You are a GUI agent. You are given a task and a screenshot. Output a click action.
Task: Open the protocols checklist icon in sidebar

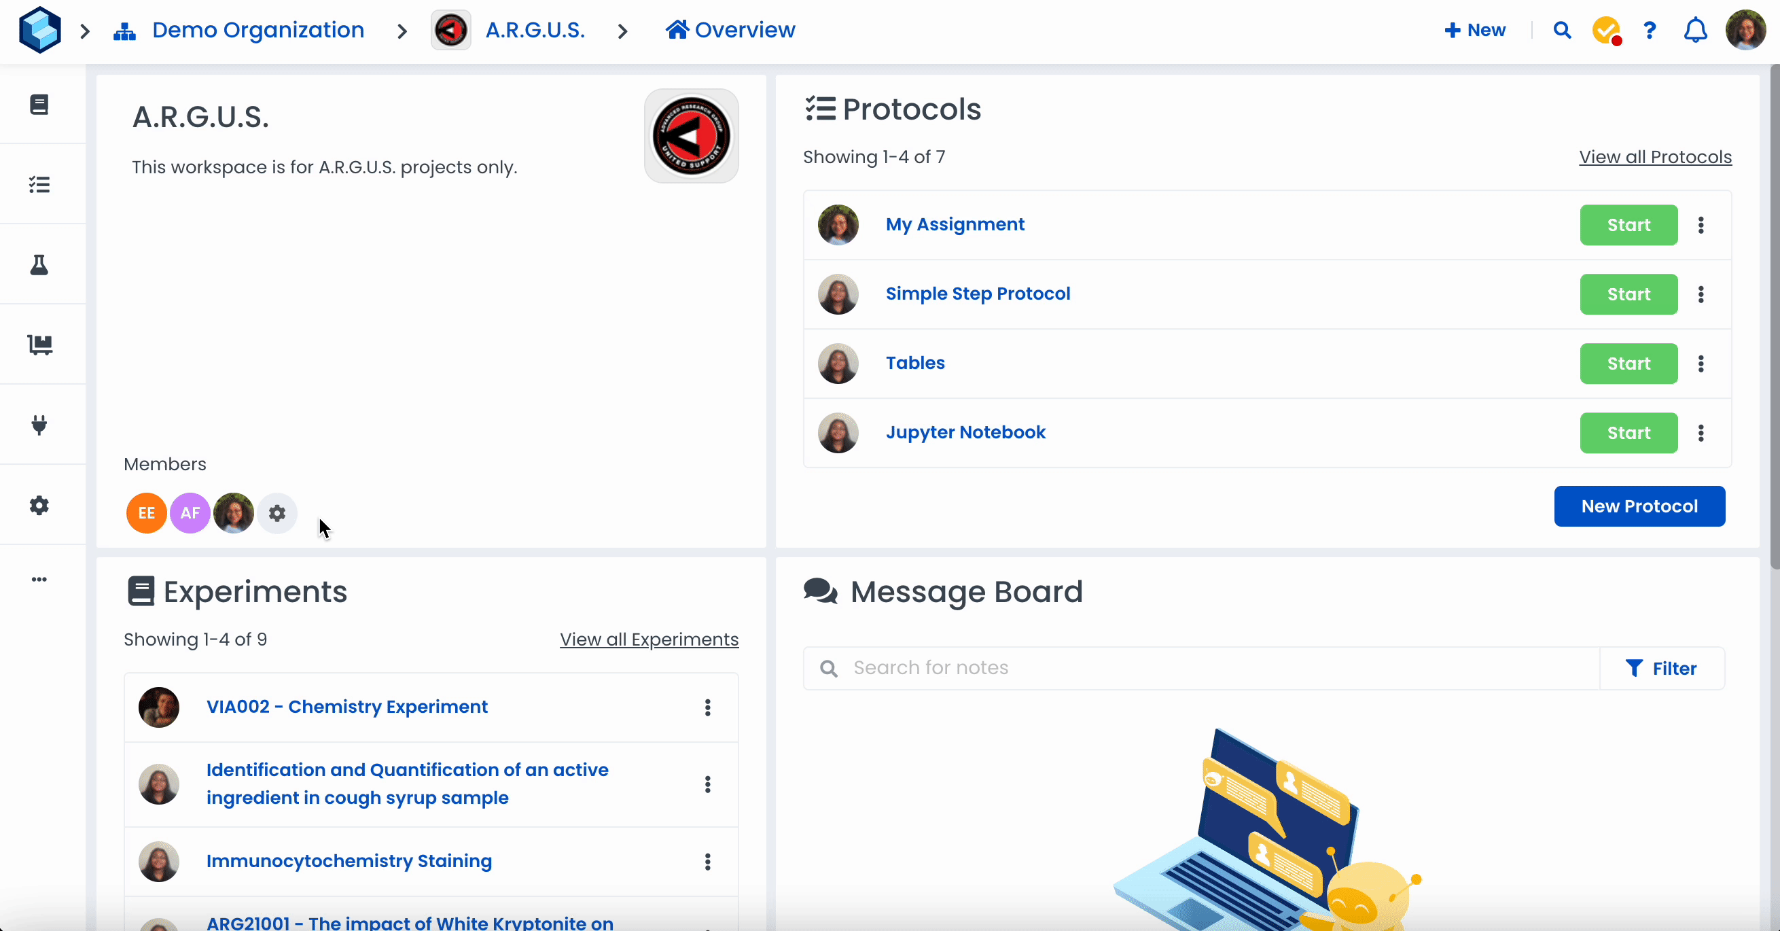tap(39, 185)
